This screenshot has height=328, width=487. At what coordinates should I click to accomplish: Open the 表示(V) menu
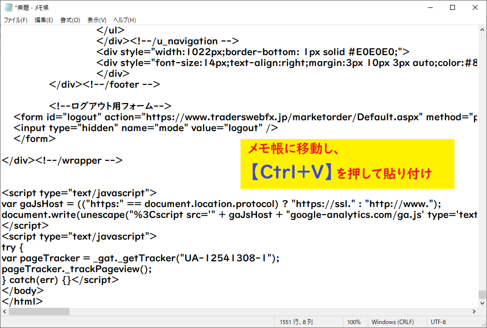[97, 20]
